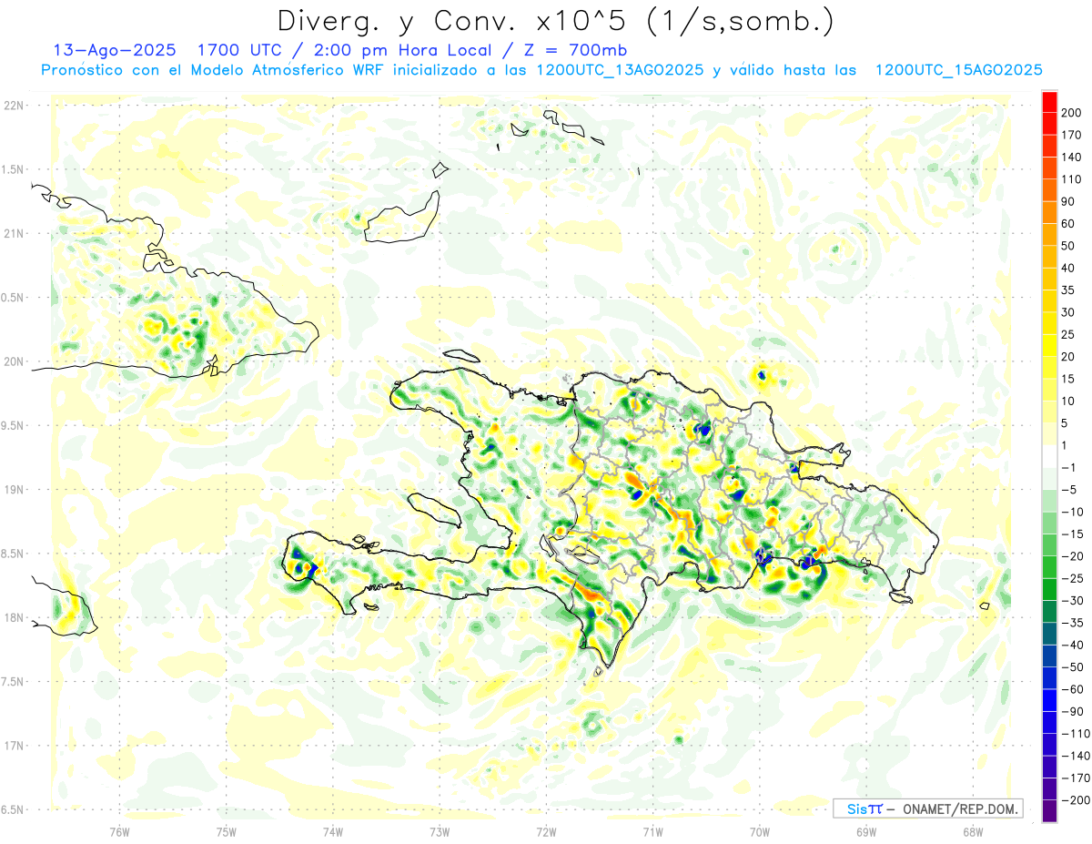Click the orange swatch between 90 and 60

(1049, 213)
